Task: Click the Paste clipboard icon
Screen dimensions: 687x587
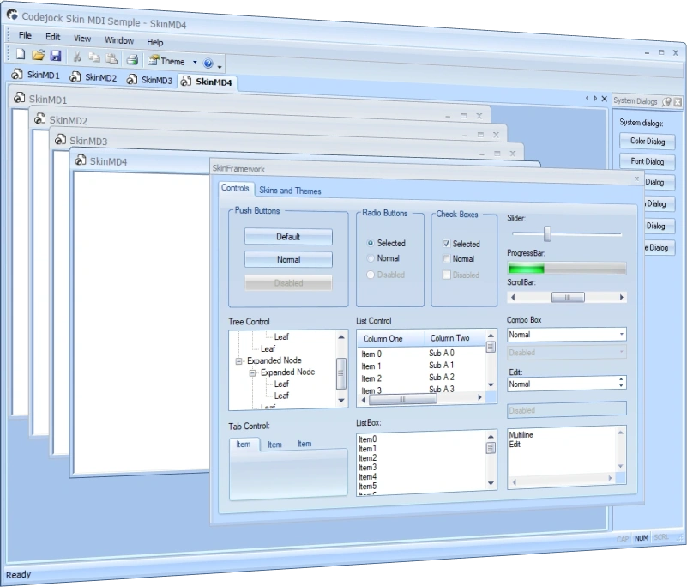Action: point(111,58)
